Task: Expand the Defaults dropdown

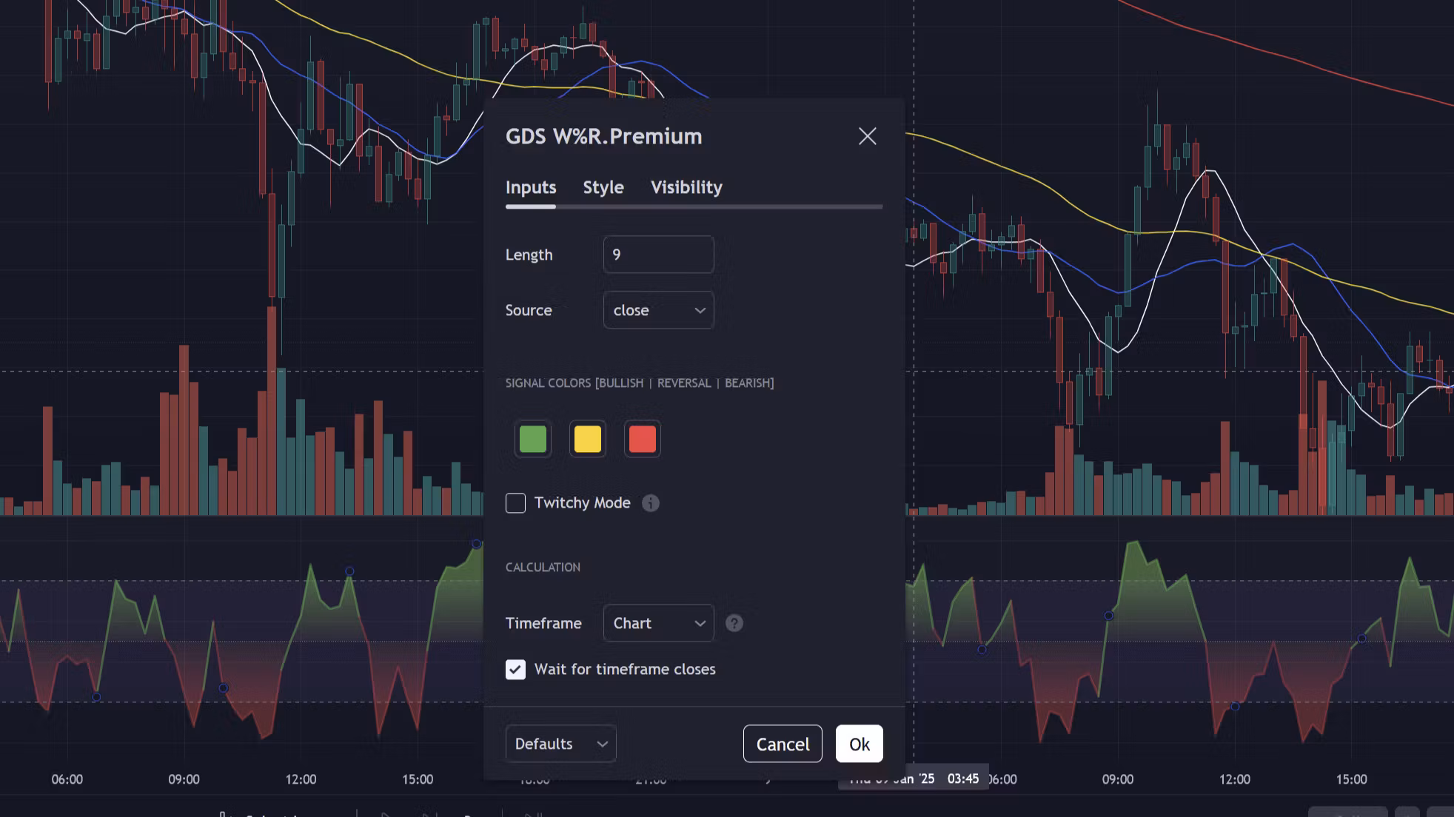Action: pos(560,744)
